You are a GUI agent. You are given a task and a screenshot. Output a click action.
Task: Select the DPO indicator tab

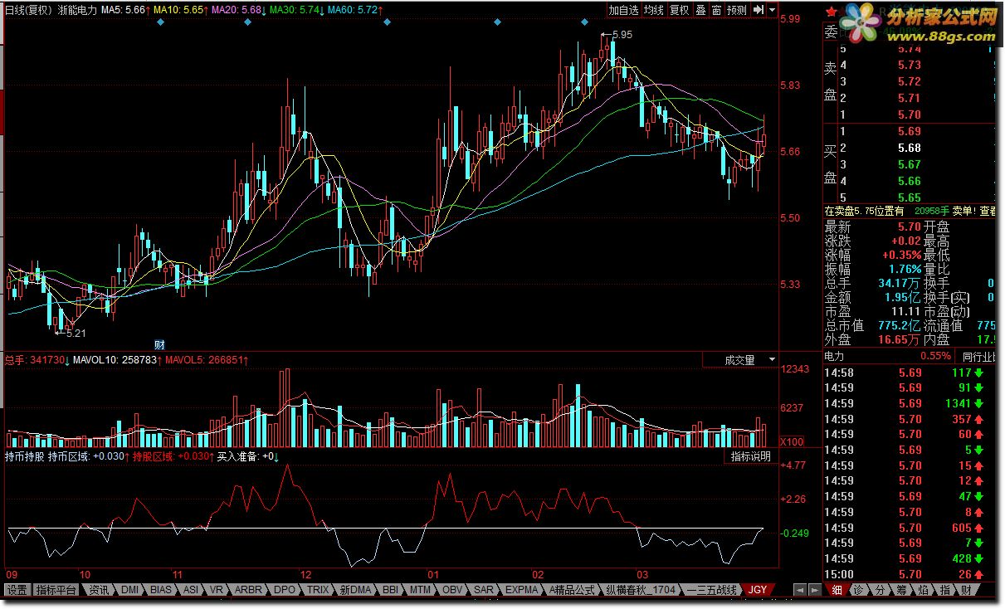point(285,590)
